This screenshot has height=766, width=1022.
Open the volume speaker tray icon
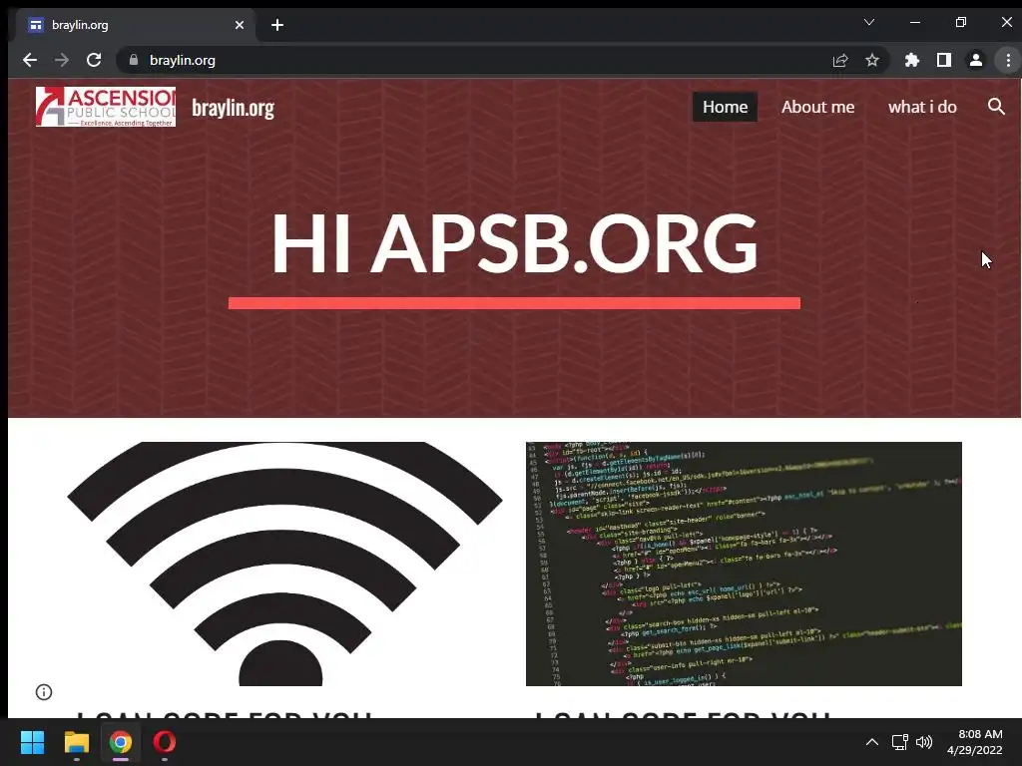[924, 742]
